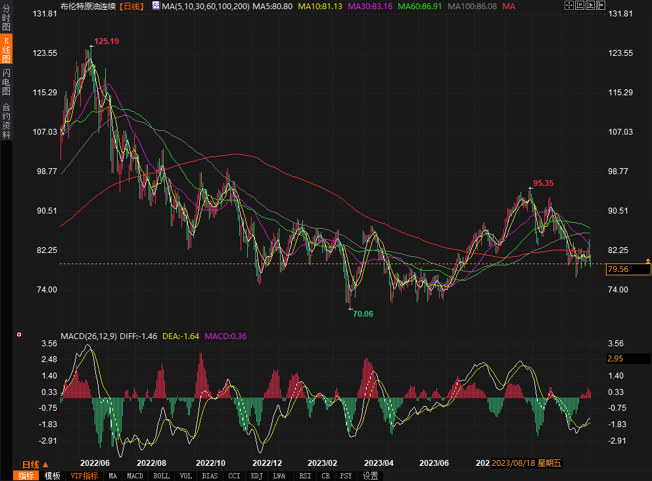652x481 pixels.
Task: Click the first layout icon in the top-right toolbar
Action: pyautogui.click(x=569, y=6)
